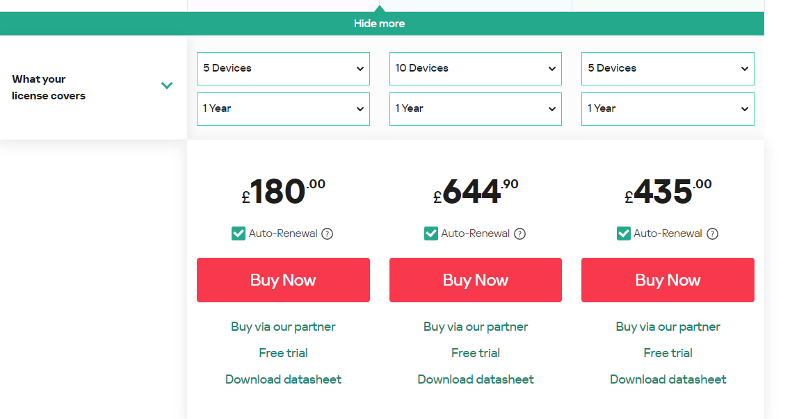This screenshot has height=419, width=790.
Task: Collapse the 'What your license covers' chevron
Action: coord(167,86)
